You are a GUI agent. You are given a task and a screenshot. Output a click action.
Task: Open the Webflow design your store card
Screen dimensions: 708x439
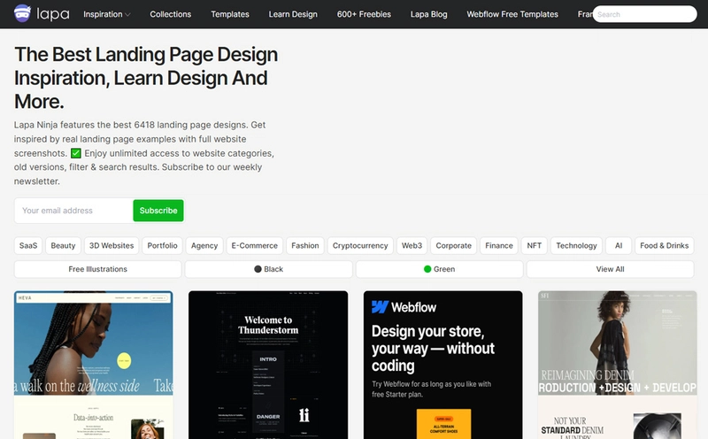click(443, 365)
